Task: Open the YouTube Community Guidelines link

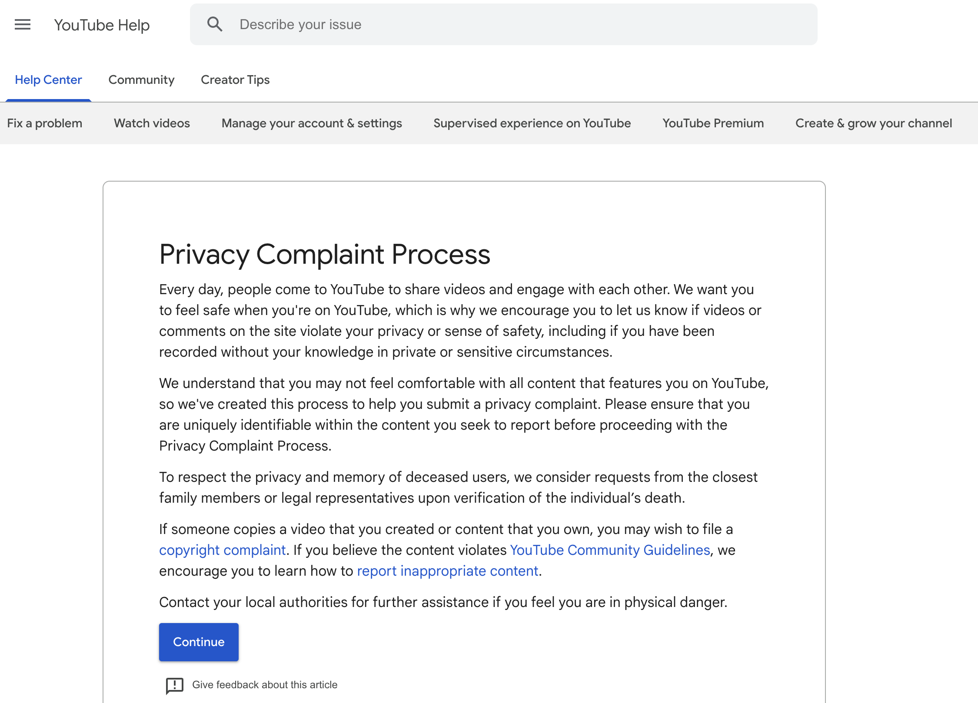Action: (610, 550)
